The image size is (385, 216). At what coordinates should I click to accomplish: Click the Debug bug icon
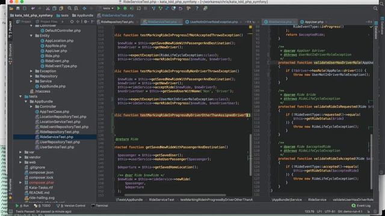(x=125, y=8)
